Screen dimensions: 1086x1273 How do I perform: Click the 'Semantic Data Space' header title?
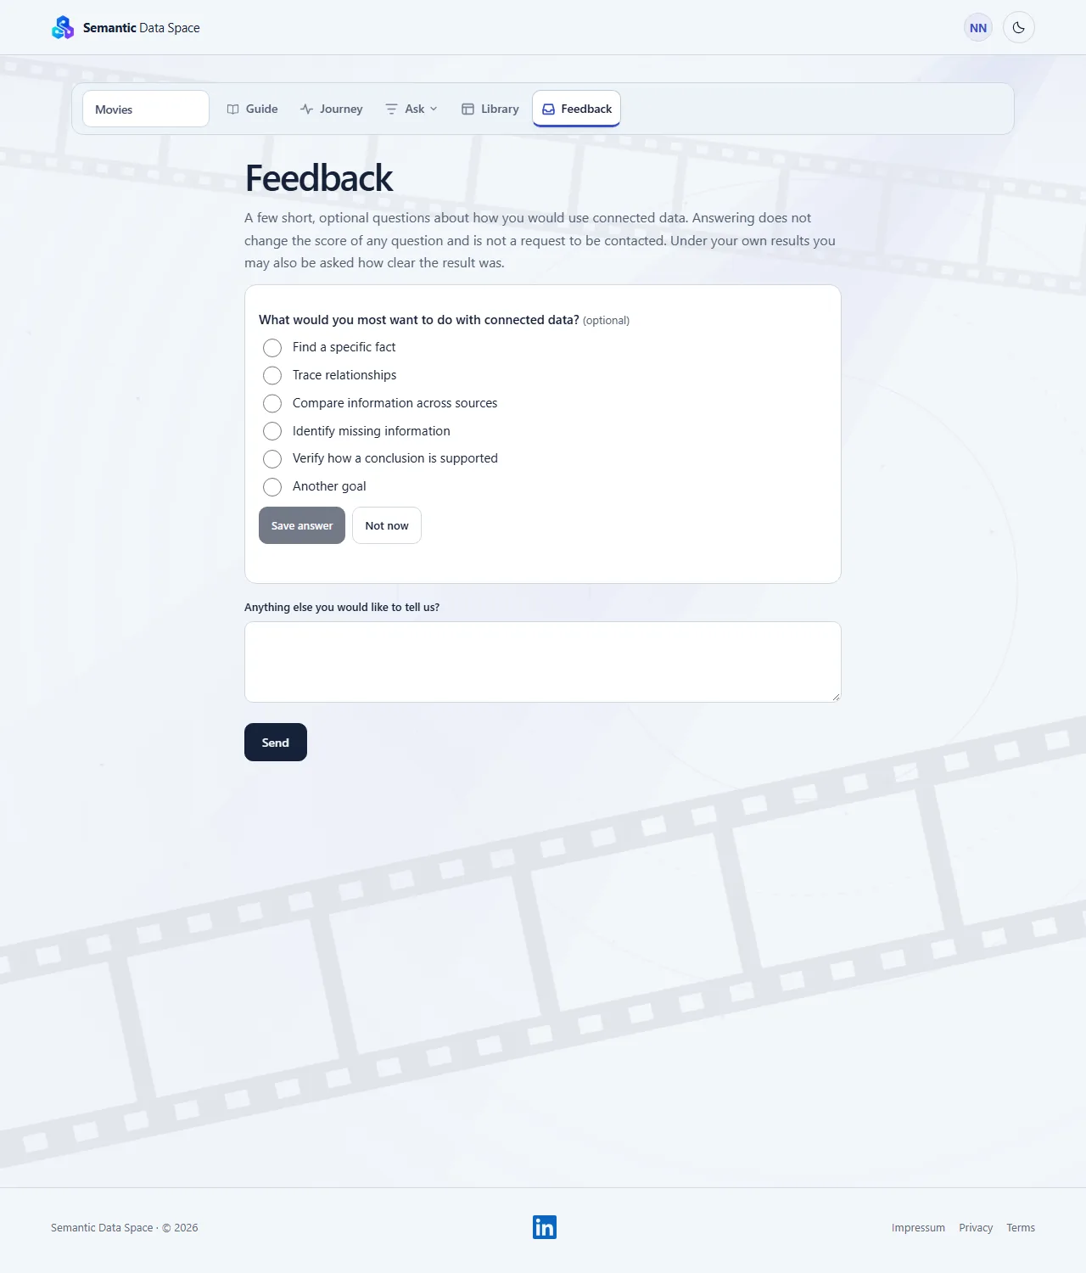click(142, 28)
